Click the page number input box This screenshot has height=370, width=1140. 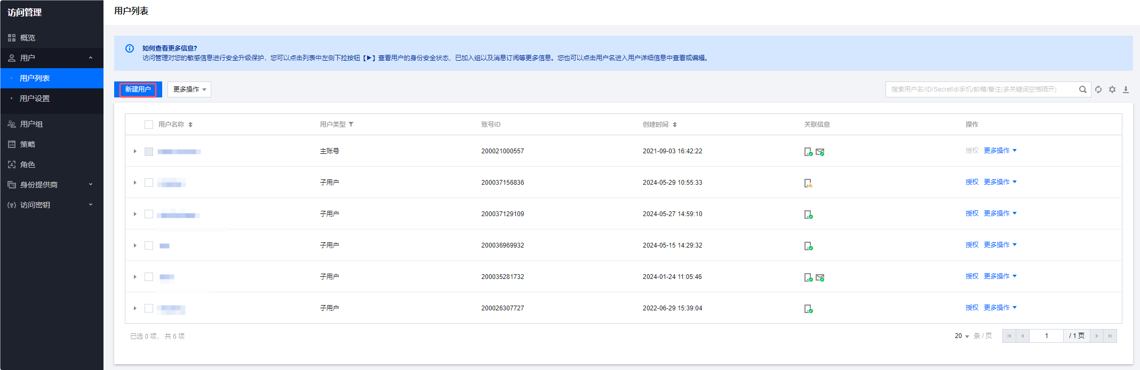point(1046,336)
